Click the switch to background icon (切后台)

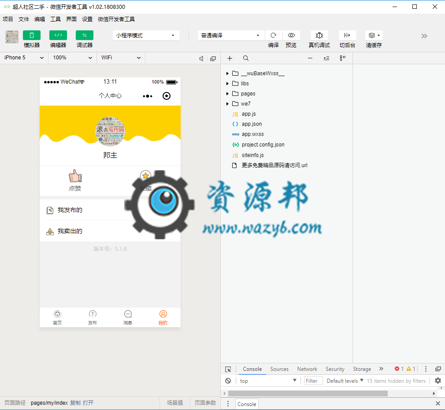(x=347, y=35)
